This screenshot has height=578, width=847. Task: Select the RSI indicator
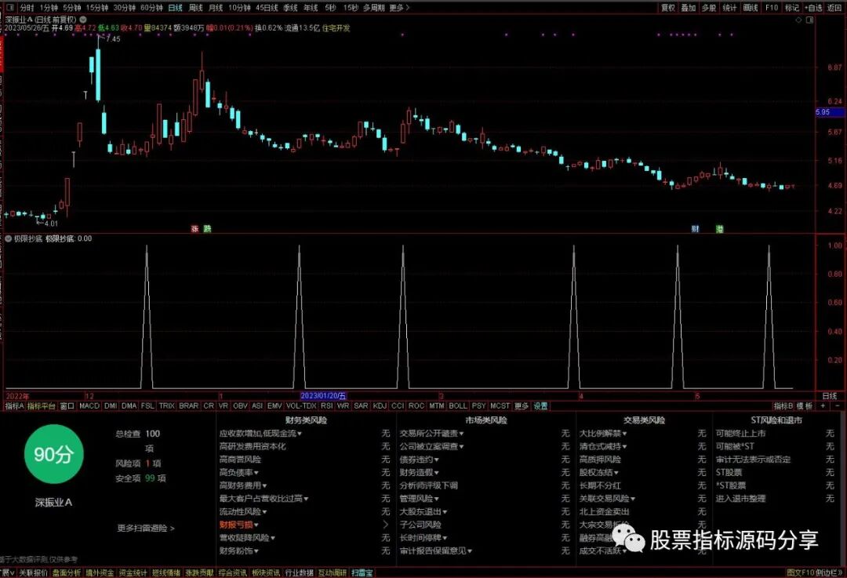326,405
